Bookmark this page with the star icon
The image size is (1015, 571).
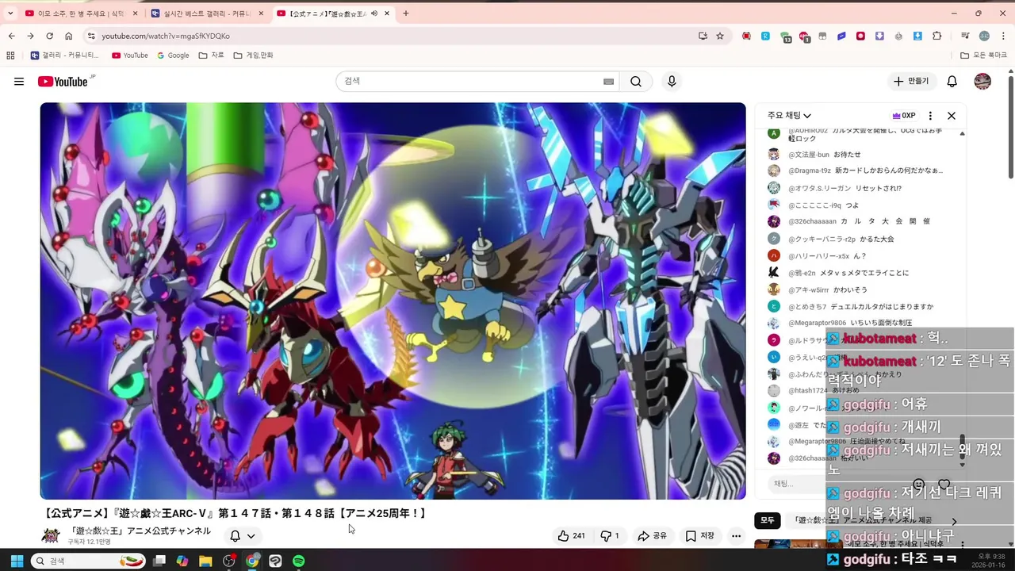pos(720,36)
